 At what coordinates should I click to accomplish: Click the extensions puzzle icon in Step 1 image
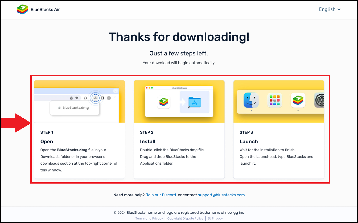(x=85, y=98)
